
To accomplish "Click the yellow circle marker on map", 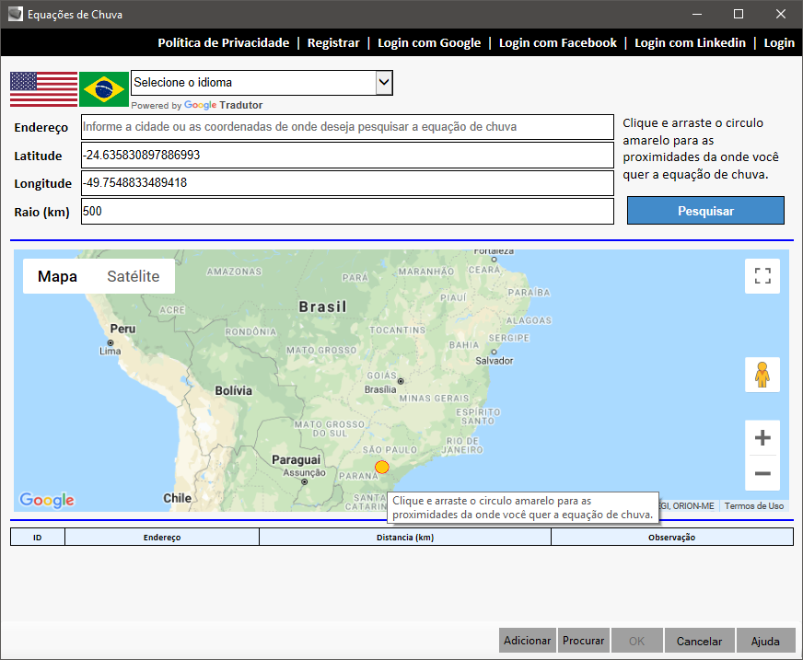I will tap(382, 467).
